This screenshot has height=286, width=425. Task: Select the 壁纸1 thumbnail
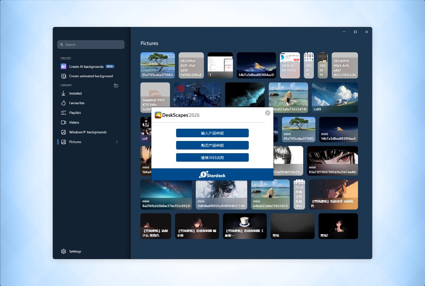tap(338, 226)
